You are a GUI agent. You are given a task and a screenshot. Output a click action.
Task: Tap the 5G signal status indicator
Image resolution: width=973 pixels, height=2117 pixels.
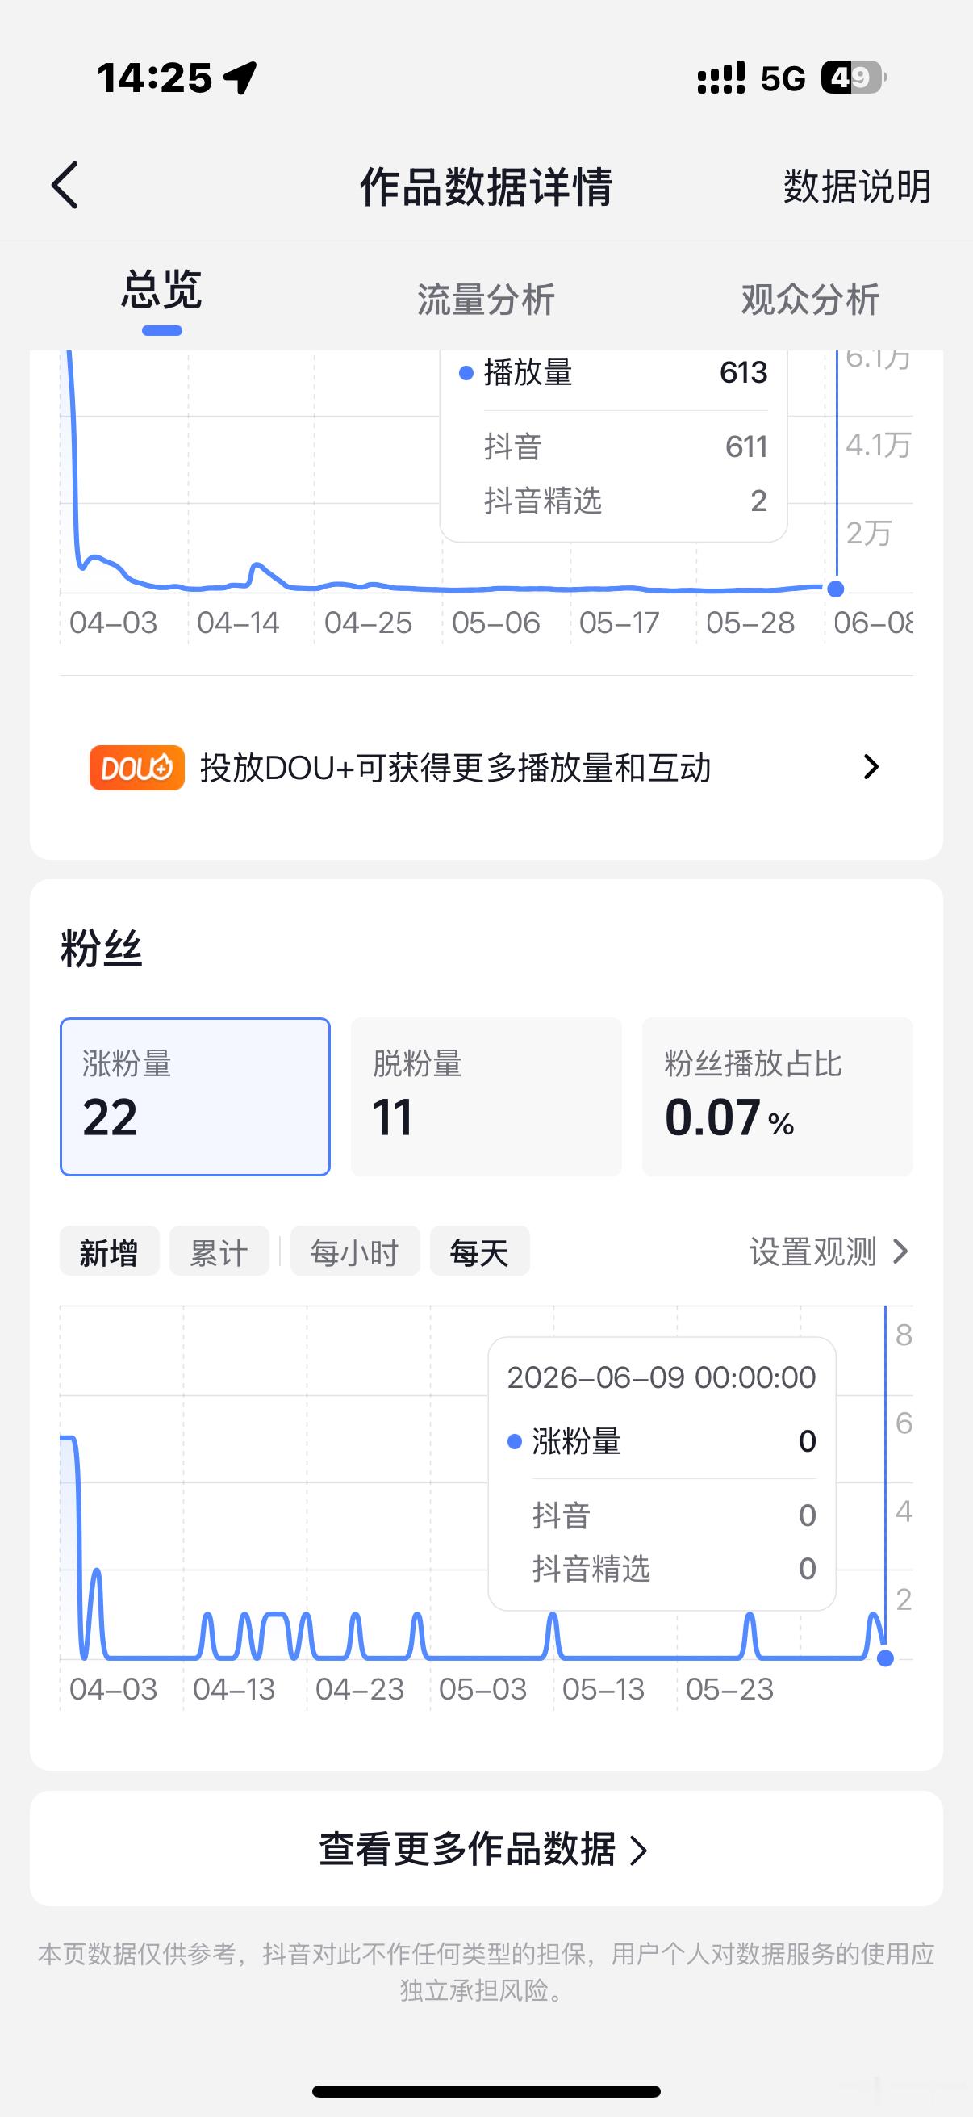point(783,79)
